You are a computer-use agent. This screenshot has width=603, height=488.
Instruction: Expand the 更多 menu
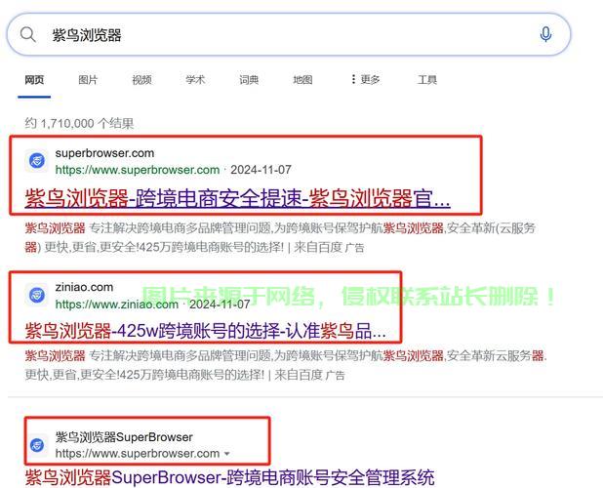(x=365, y=80)
